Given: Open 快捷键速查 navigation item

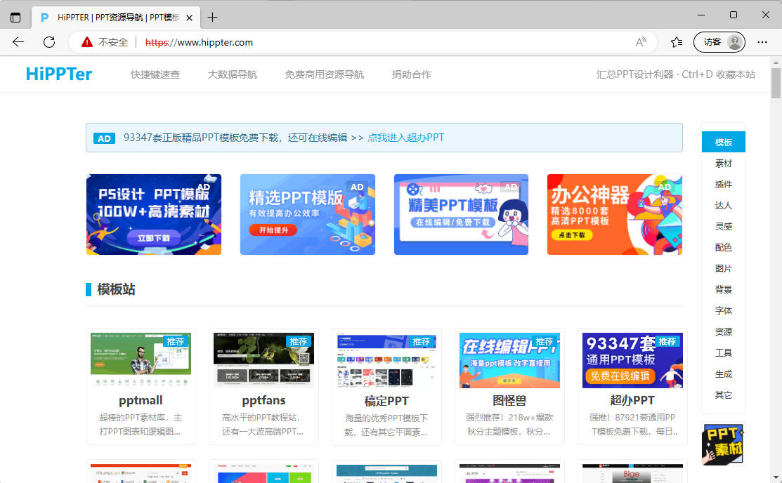Looking at the screenshot, I should (x=155, y=74).
